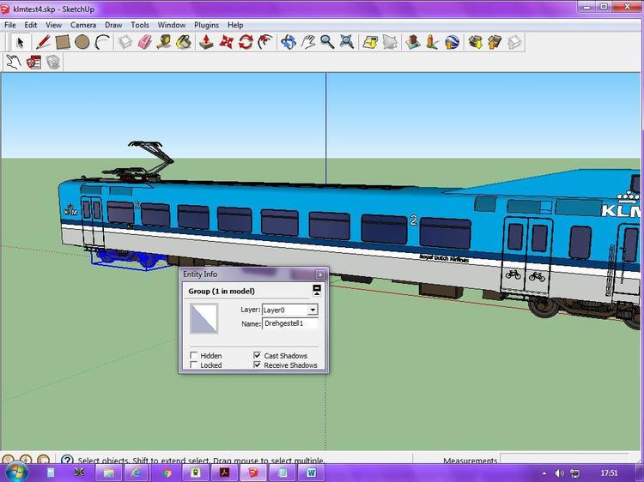Click the Get Models icon
This screenshot has width=644, height=482.
click(x=475, y=42)
